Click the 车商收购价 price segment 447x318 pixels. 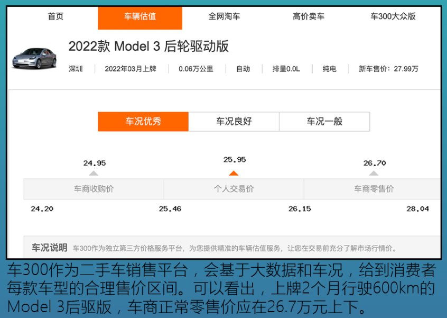(x=94, y=189)
